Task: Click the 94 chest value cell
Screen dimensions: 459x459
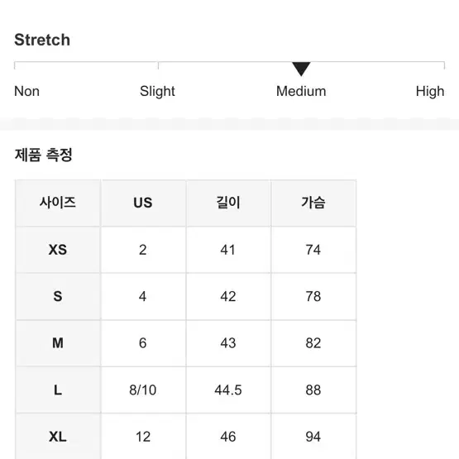Action: 313,437
